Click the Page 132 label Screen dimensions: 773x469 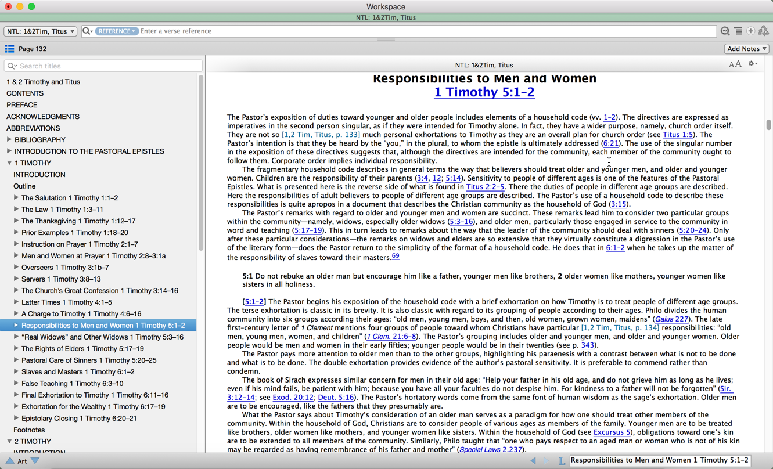coord(33,49)
